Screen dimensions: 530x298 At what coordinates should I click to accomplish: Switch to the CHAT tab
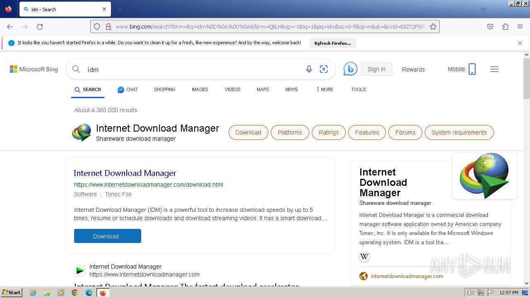[x=128, y=89]
